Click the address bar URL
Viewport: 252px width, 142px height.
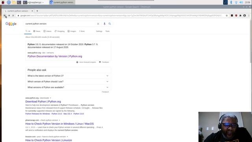tap(121, 16)
